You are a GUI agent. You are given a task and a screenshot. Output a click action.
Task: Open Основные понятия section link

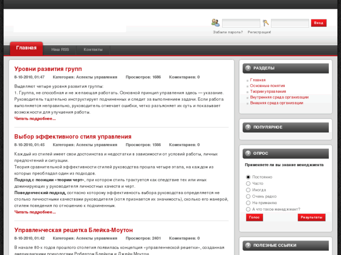pos(267,86)
